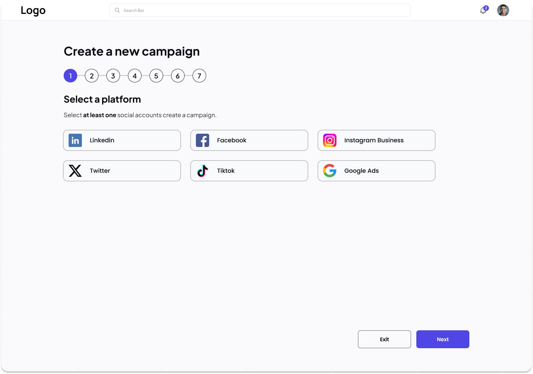The width and height of the screenshot is (533, 374).
Task: Select the Linkedin platform card
Action: click(x=122, y=140)
